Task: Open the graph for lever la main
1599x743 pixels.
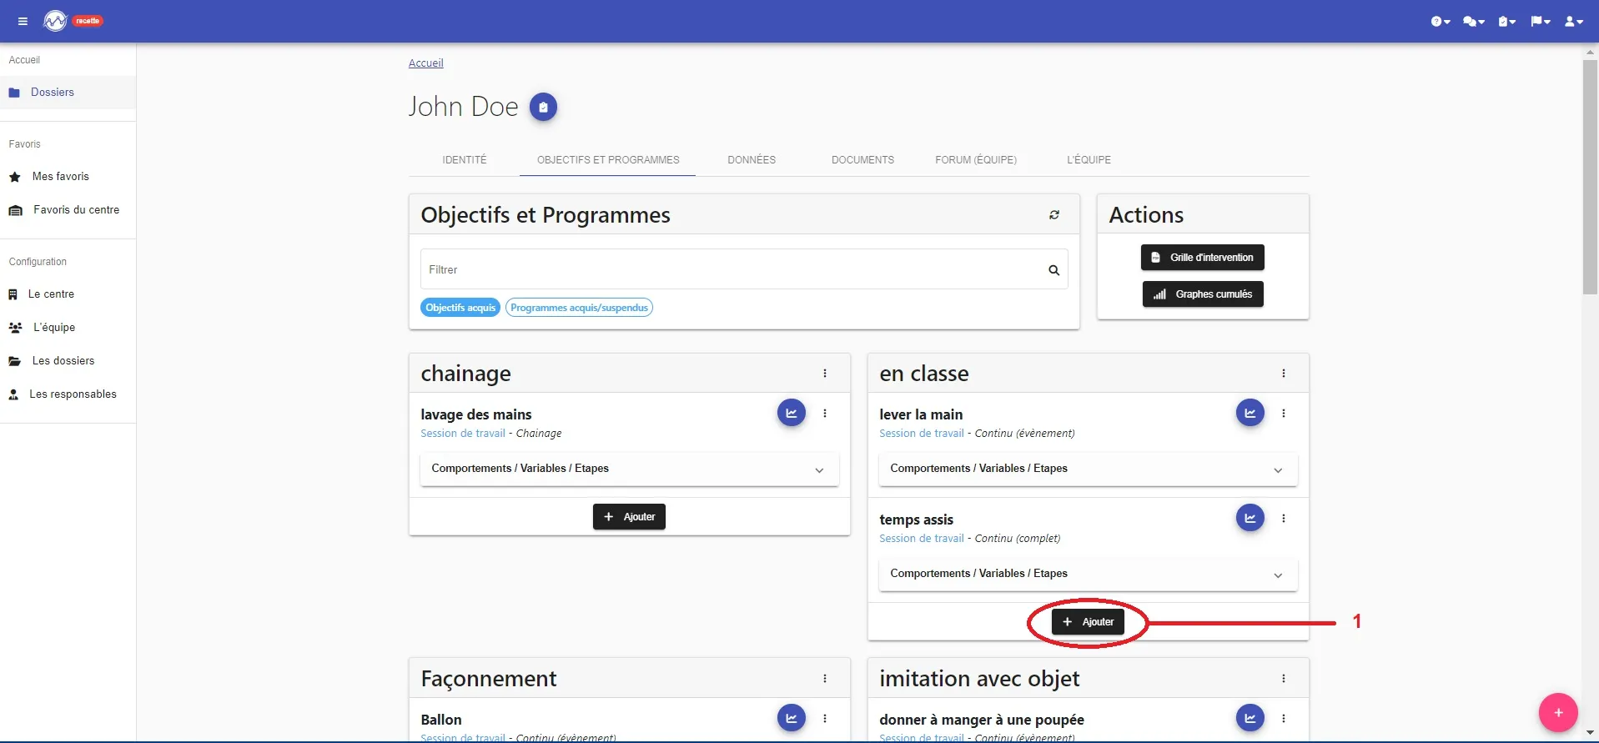Action: point(1250,413)
